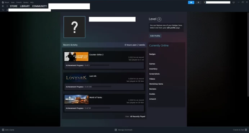The width and height of the screenshot is (249, 133).
Task: Reload page with the refresh icon
Action: [x=3, y=10]
